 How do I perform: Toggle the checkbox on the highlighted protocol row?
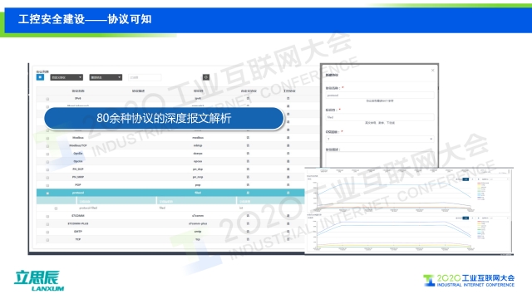pos(47,194)
